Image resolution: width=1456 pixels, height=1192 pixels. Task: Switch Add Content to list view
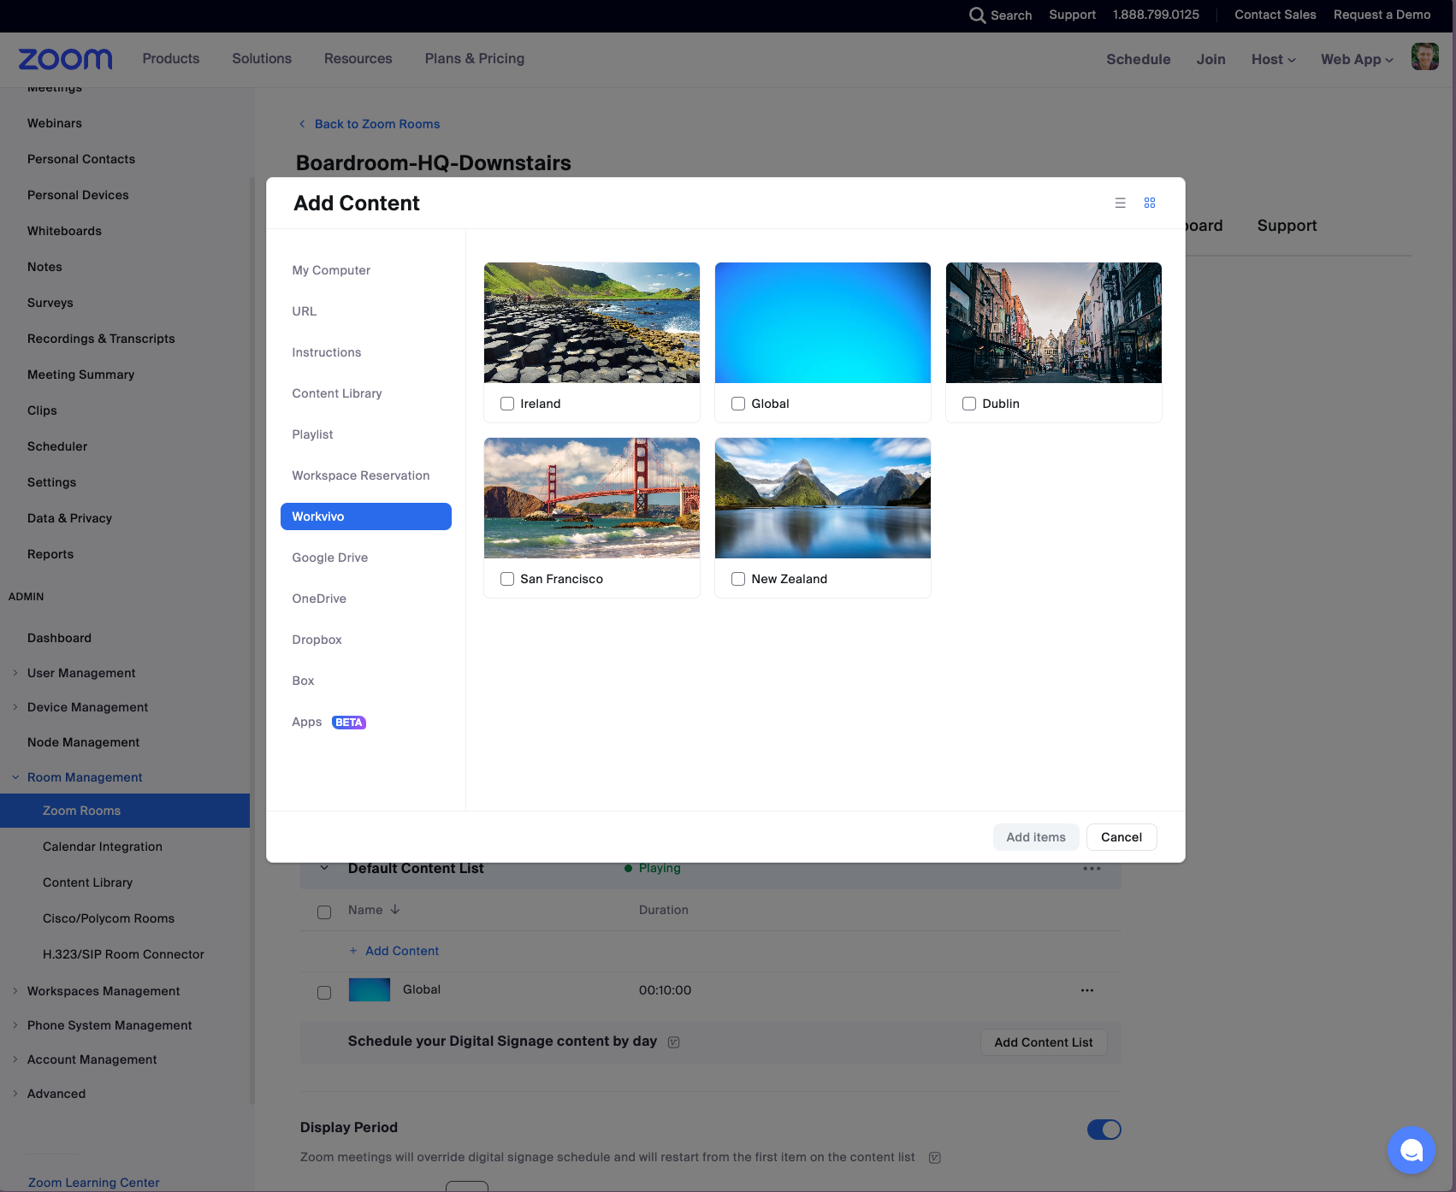[x=1120, y=203]
